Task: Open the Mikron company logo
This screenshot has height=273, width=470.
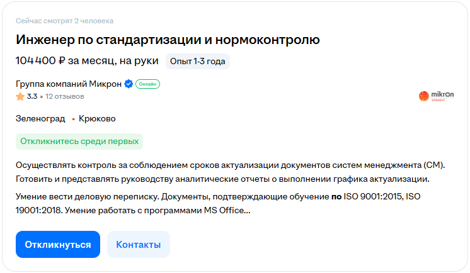Action: pos(436,96)
